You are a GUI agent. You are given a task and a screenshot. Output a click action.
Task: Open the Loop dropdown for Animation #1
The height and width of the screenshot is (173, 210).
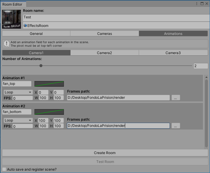(x=18, y=92)
